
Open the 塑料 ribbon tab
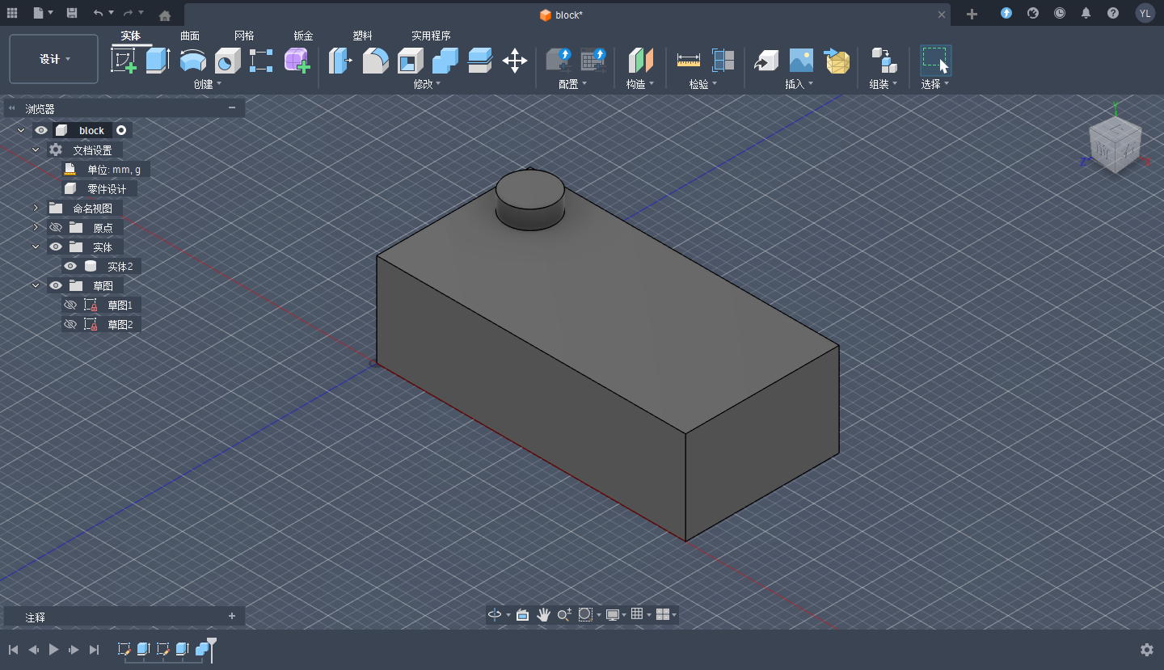(363, 36)
